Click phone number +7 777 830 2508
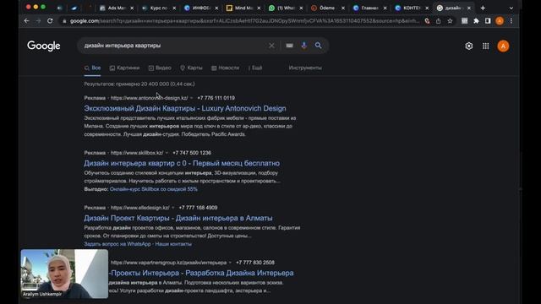This screenshot has width=541, height=304. tap(255, 263)
